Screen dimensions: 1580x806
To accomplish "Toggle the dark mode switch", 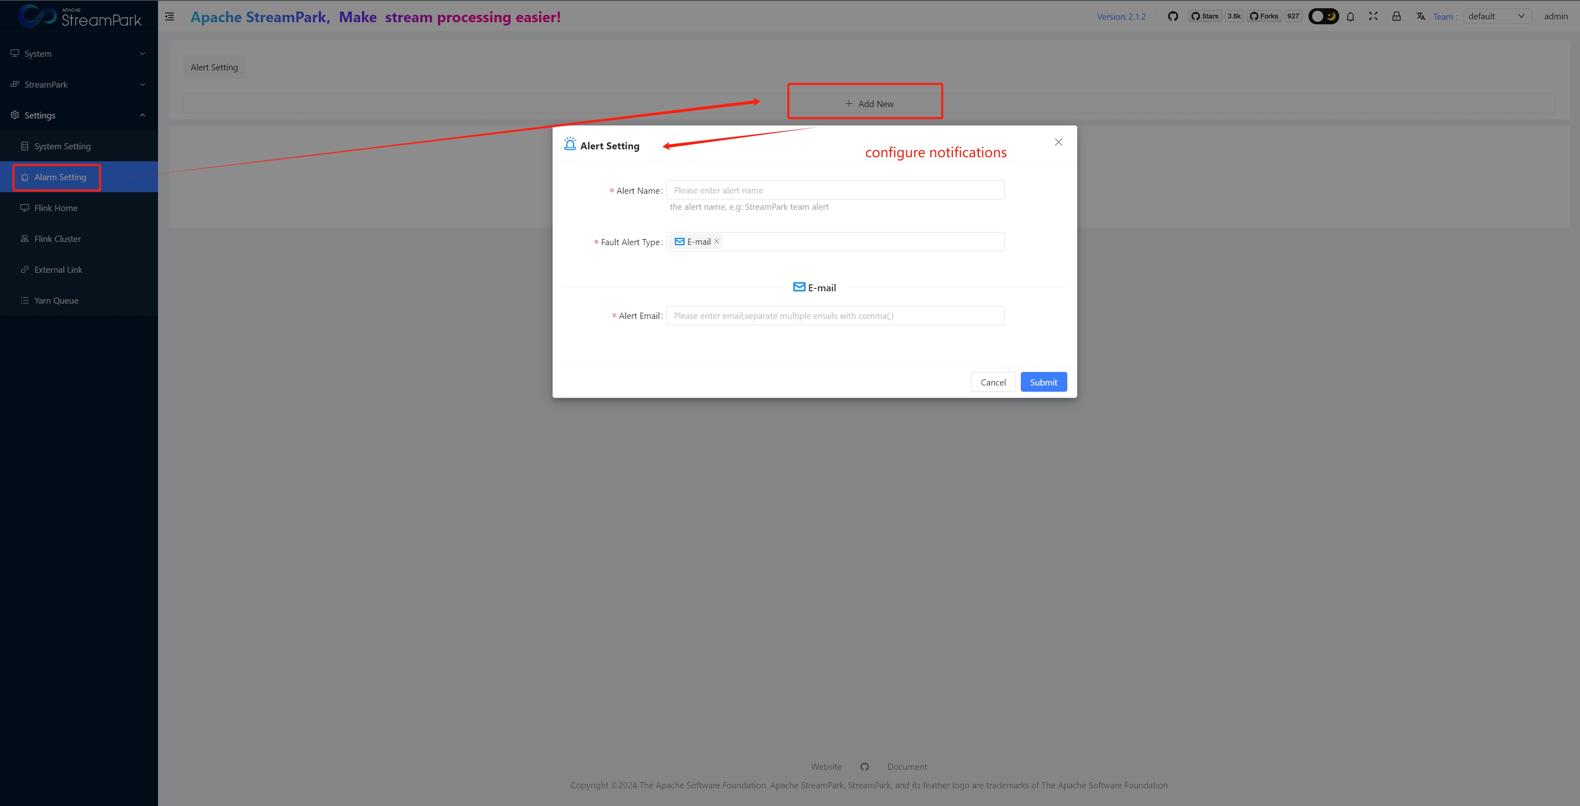I will pyautogui.click(x=1324, y=16).
